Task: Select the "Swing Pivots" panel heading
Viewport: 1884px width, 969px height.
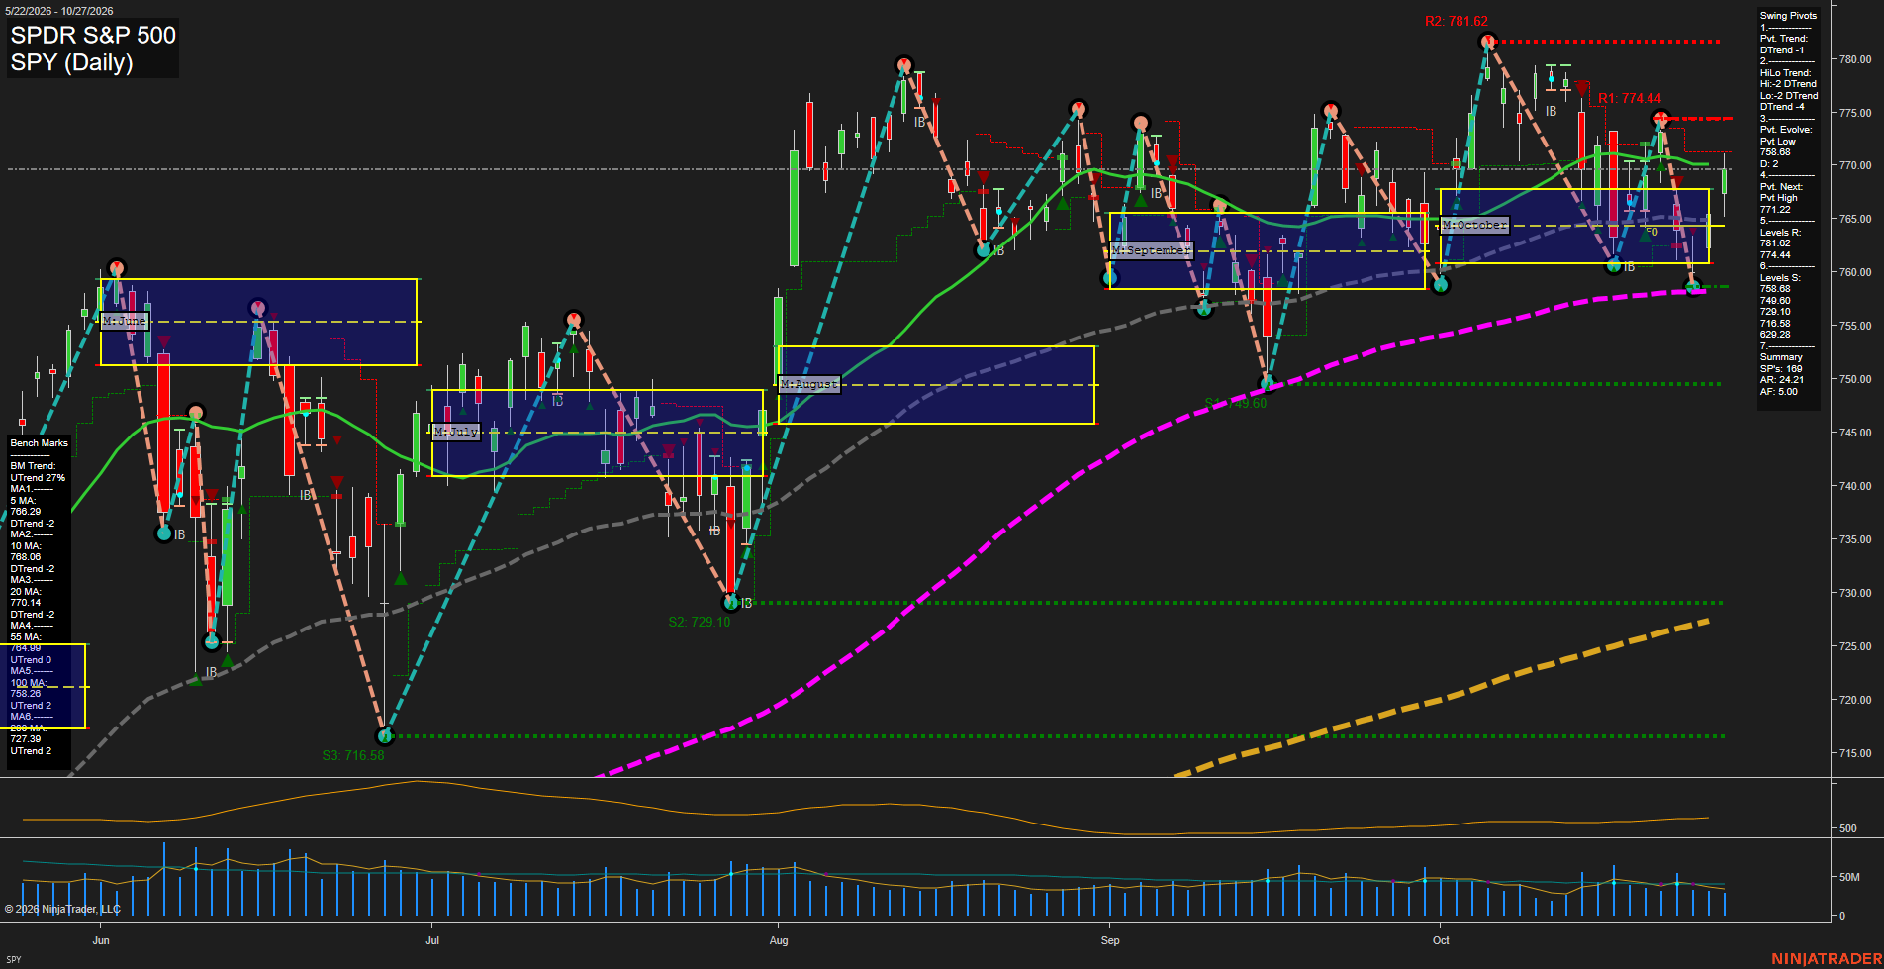Action: (x=1788, y=16)
